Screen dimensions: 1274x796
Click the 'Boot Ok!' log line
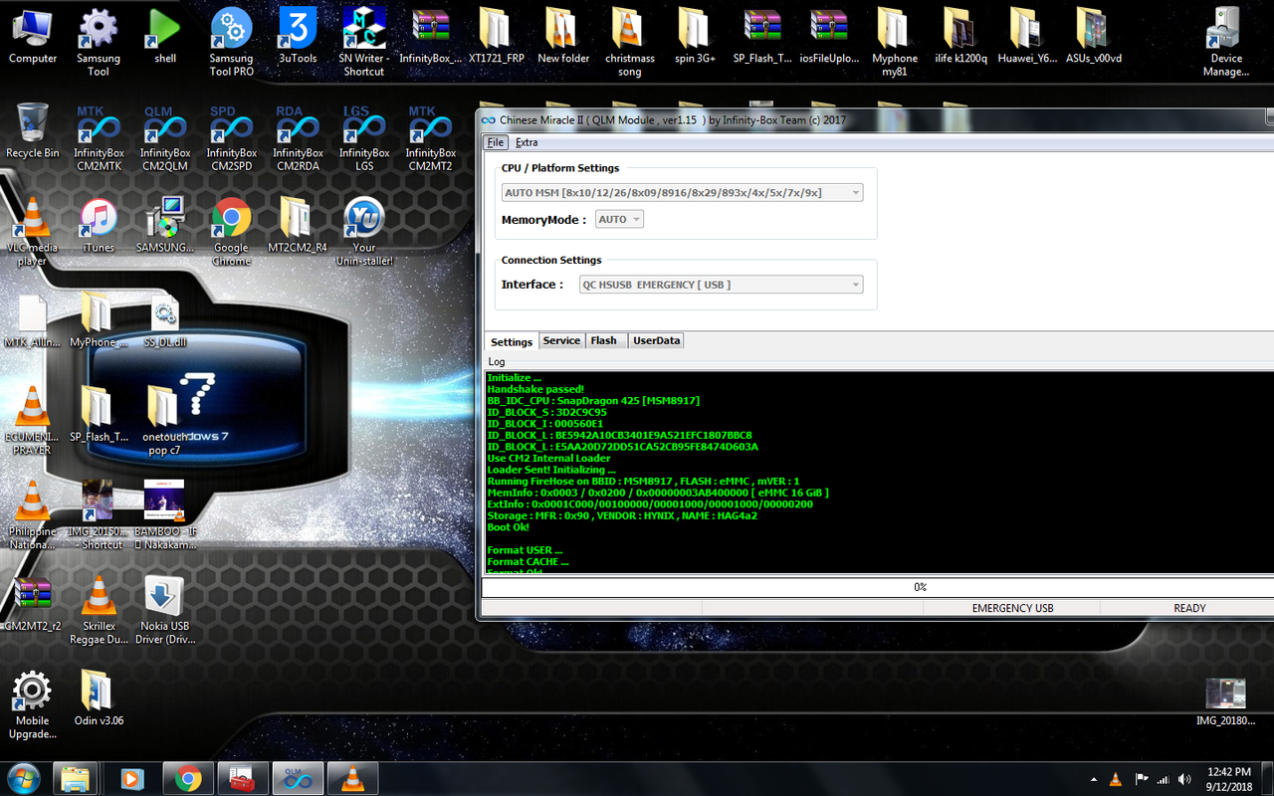509,527
